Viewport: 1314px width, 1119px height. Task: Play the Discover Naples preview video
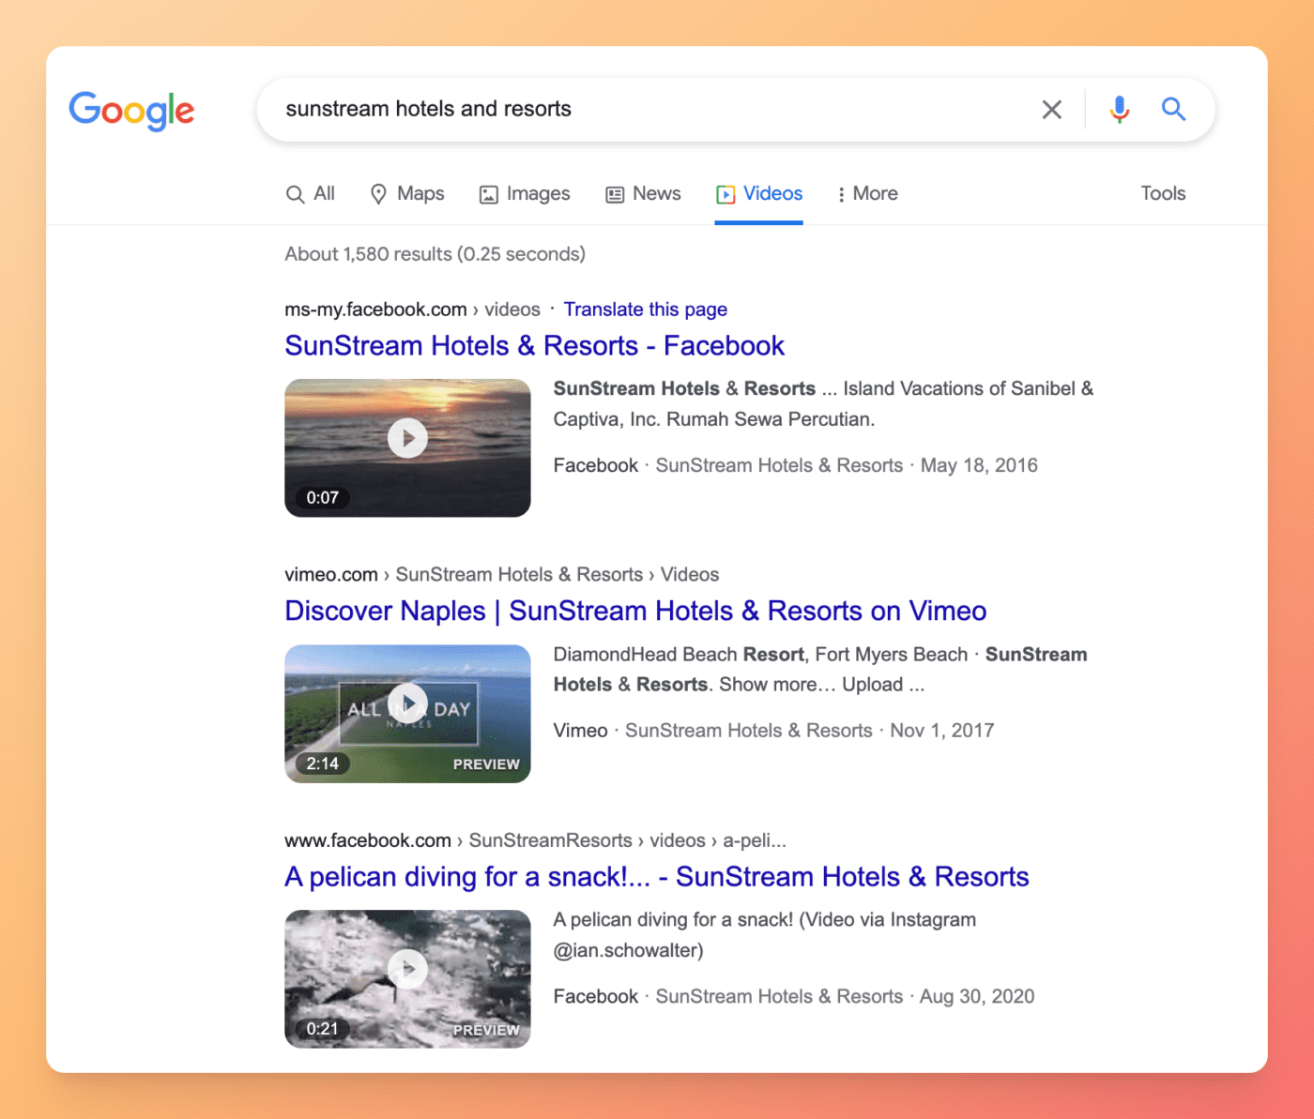(407, 703)
